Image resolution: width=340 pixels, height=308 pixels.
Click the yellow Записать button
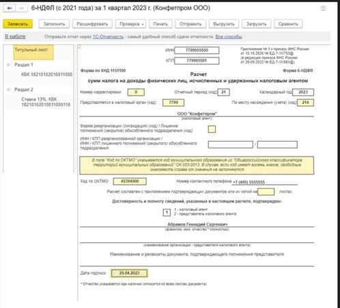coord(18,24)
